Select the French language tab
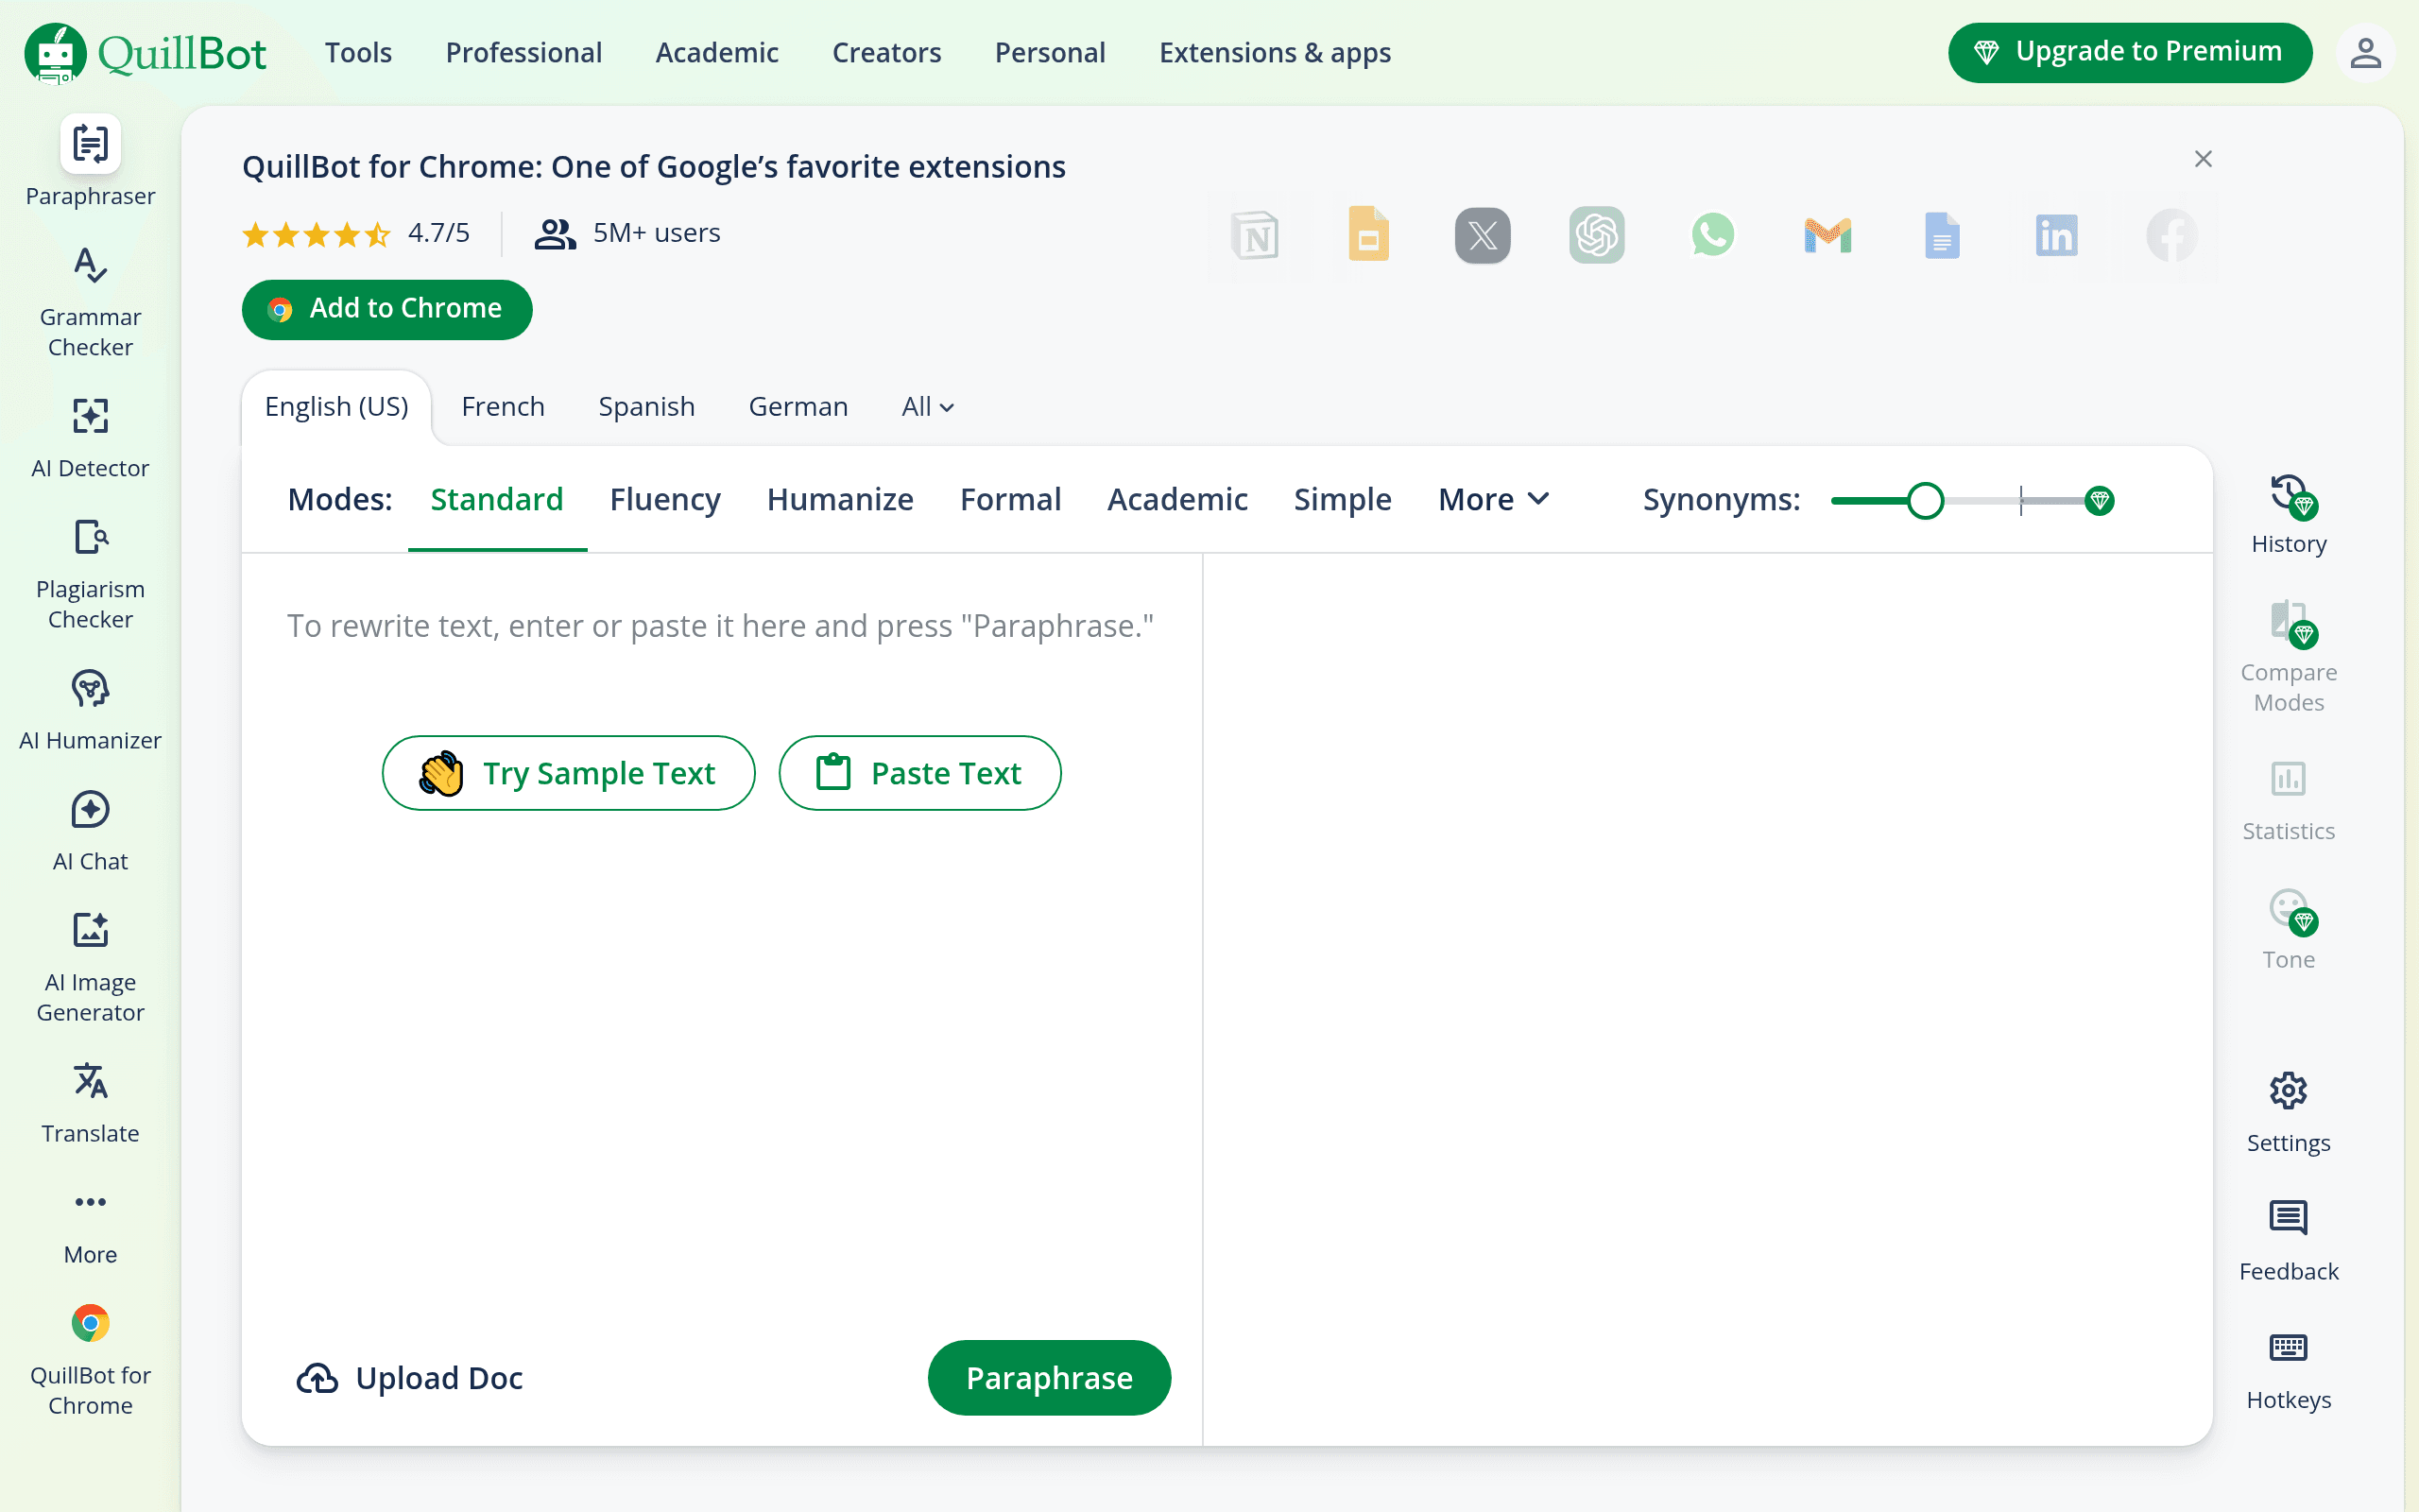The image size is (2419, 1512). pos(503,407)
